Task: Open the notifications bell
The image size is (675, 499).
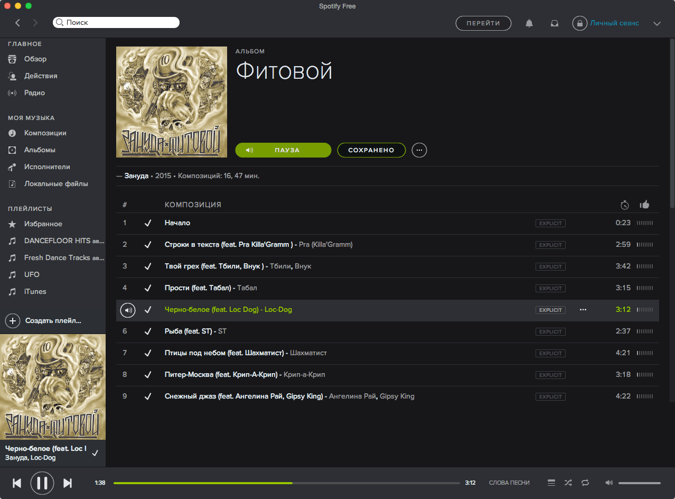Action: pyautogui.click(x=529, y=23)
